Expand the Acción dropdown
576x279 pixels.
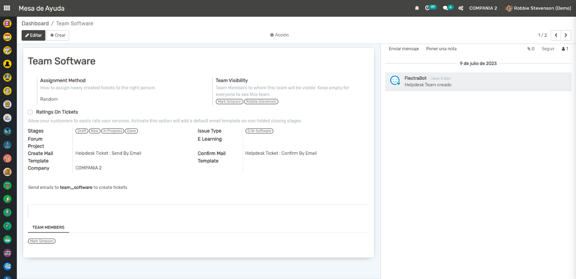coord(279,35)
